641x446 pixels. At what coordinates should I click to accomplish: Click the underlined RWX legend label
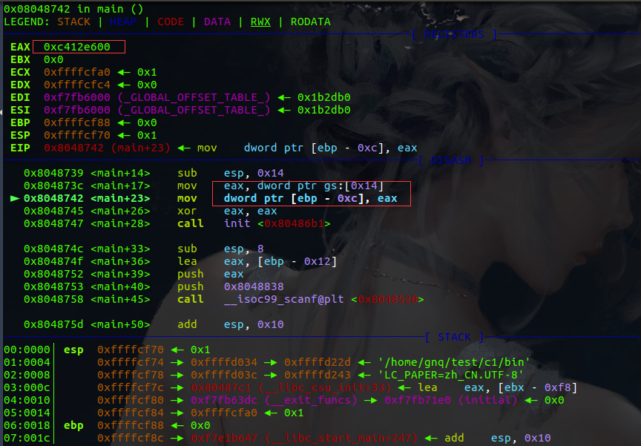click(x=261, y=22)
